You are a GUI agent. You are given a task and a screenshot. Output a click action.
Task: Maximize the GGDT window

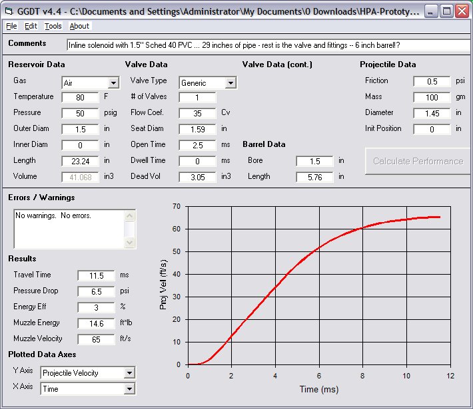[446, 11]
